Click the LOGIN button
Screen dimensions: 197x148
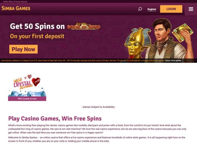171,9
